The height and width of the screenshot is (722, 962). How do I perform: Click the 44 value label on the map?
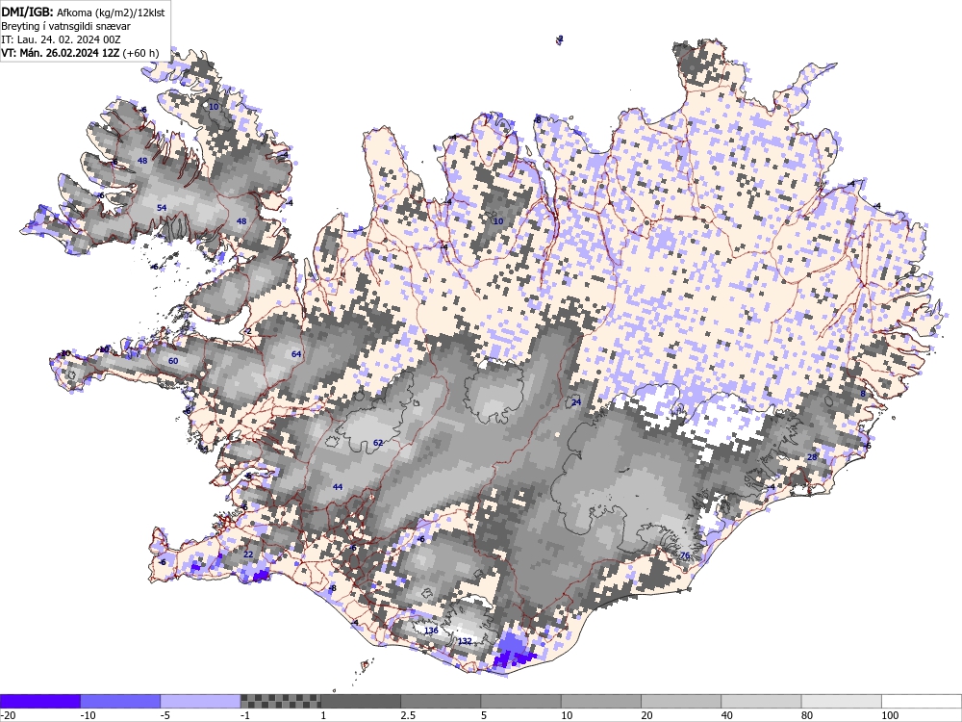coord(338,487)
